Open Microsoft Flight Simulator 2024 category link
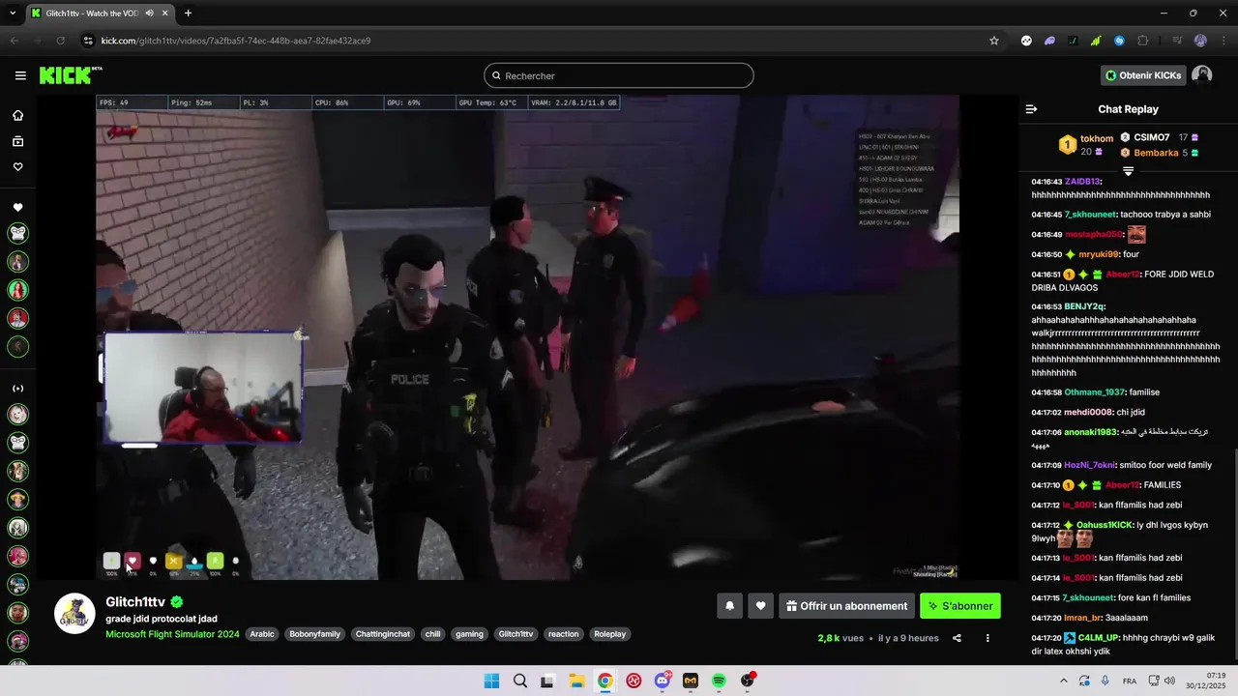Screen dimensions: 1238x696 172,634
